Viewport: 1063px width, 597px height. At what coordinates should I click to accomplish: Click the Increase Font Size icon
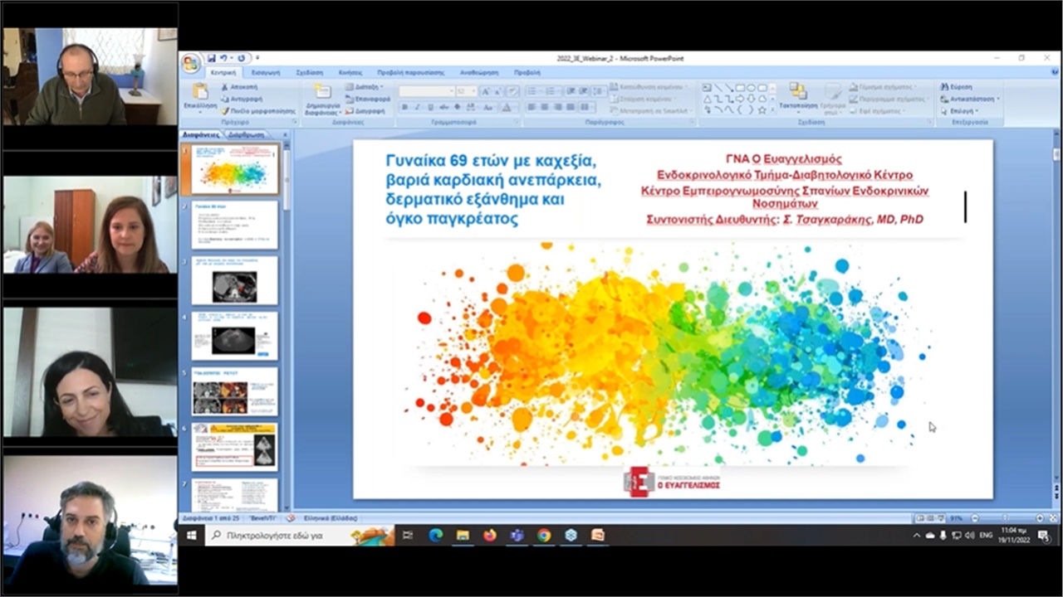pyautogui.click(x=485, y=91)
